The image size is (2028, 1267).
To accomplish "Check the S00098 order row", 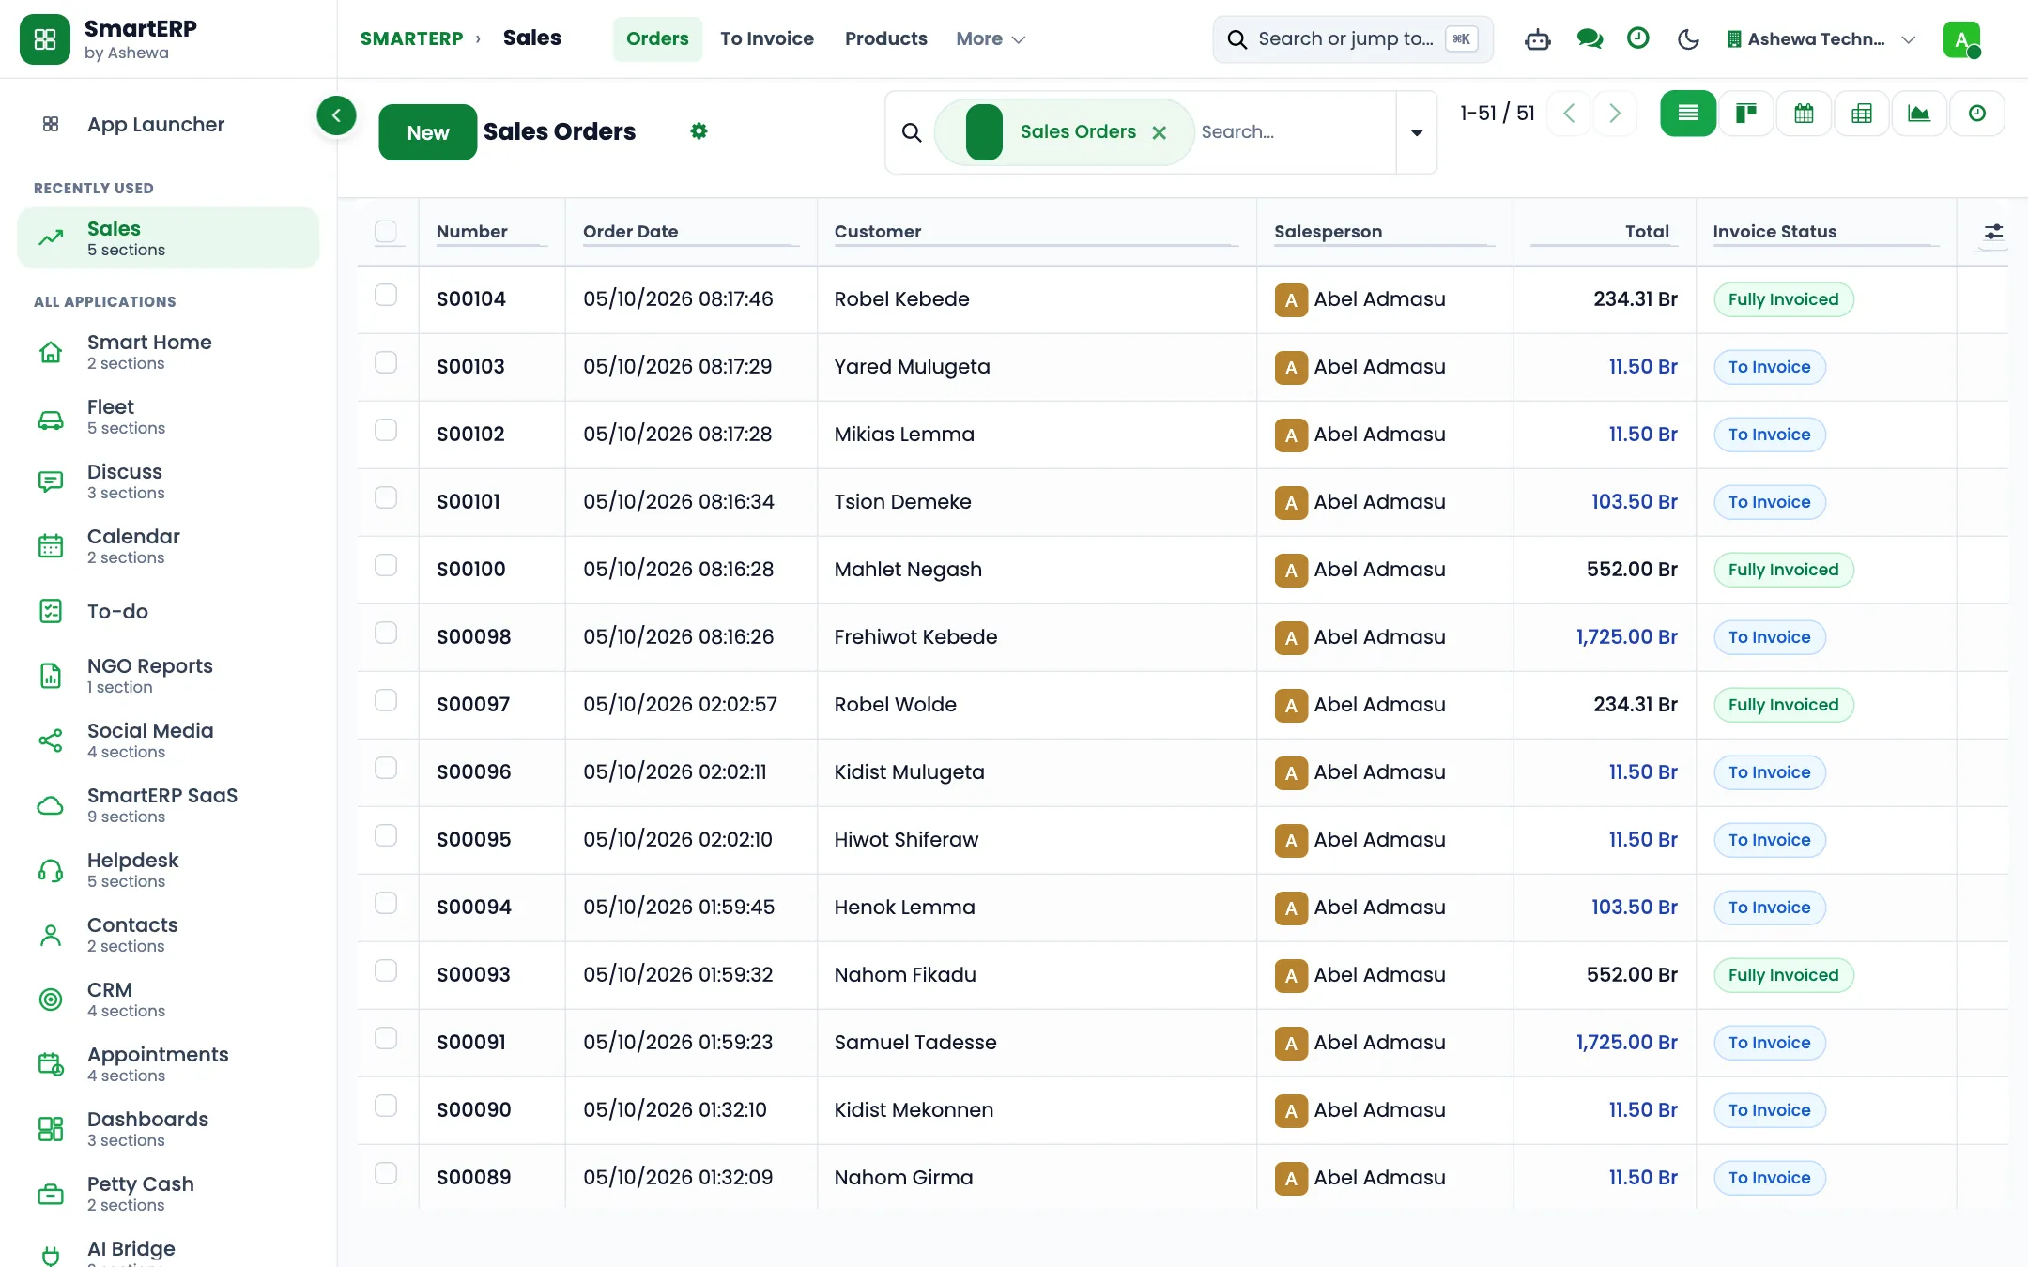I will point(386,633).
